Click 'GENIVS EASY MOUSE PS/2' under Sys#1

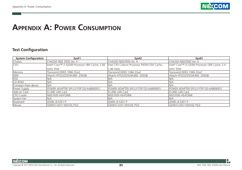[x=63, y=105]
